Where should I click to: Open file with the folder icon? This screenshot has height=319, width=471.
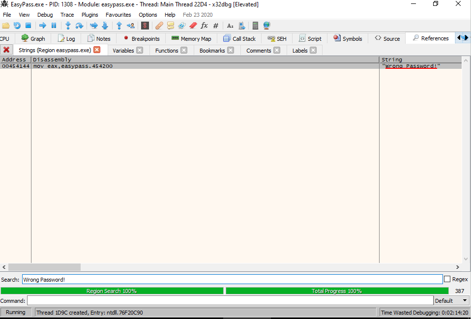pyautogui.click(x=6, y=26)
